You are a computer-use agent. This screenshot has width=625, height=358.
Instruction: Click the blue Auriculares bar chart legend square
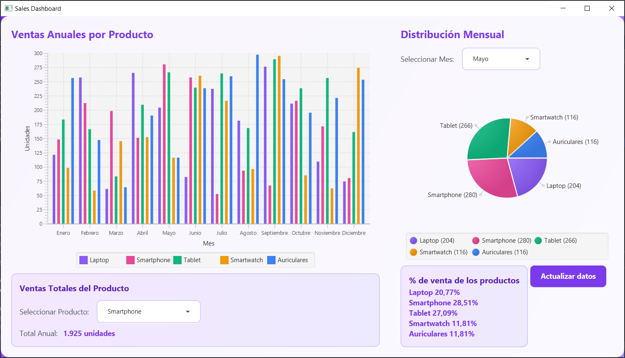point(271,260)
